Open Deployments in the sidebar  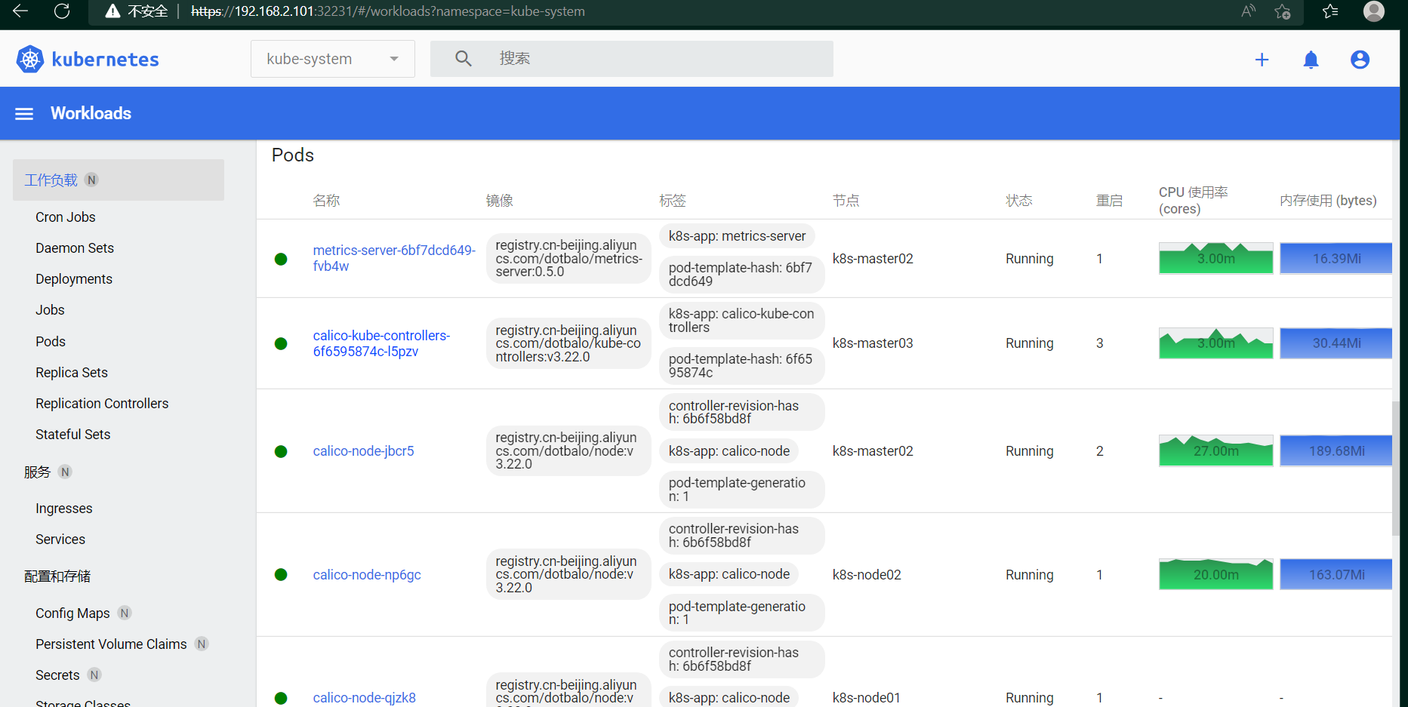tap(74, 279)
